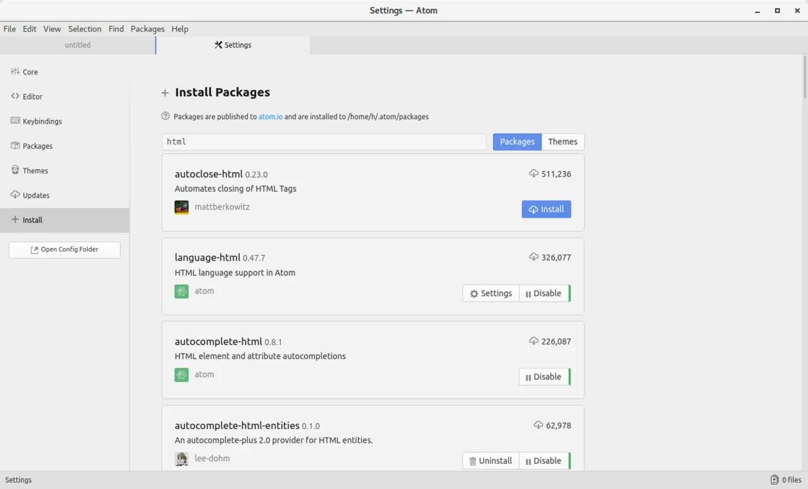This screenshot has width=808, height=489.
Task: Click the plus icon beside Install Packages
Action: tap(165, 93)
